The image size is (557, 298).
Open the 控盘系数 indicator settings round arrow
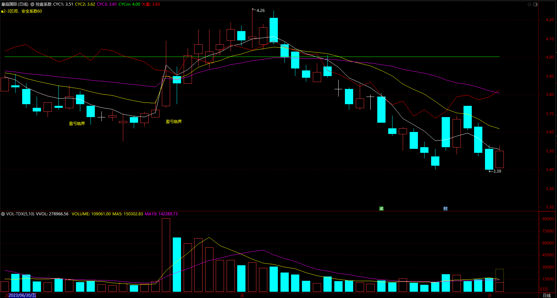click(32, 4)
